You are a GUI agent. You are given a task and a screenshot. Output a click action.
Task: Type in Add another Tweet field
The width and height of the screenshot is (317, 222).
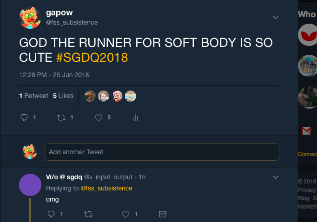[162, 152]
